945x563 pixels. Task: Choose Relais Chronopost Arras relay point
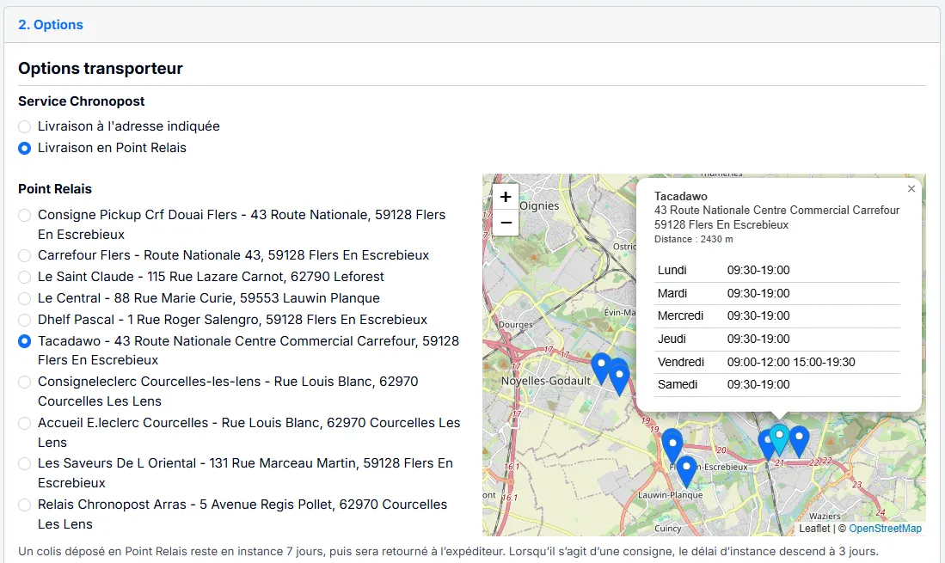[x=25, y=505]
